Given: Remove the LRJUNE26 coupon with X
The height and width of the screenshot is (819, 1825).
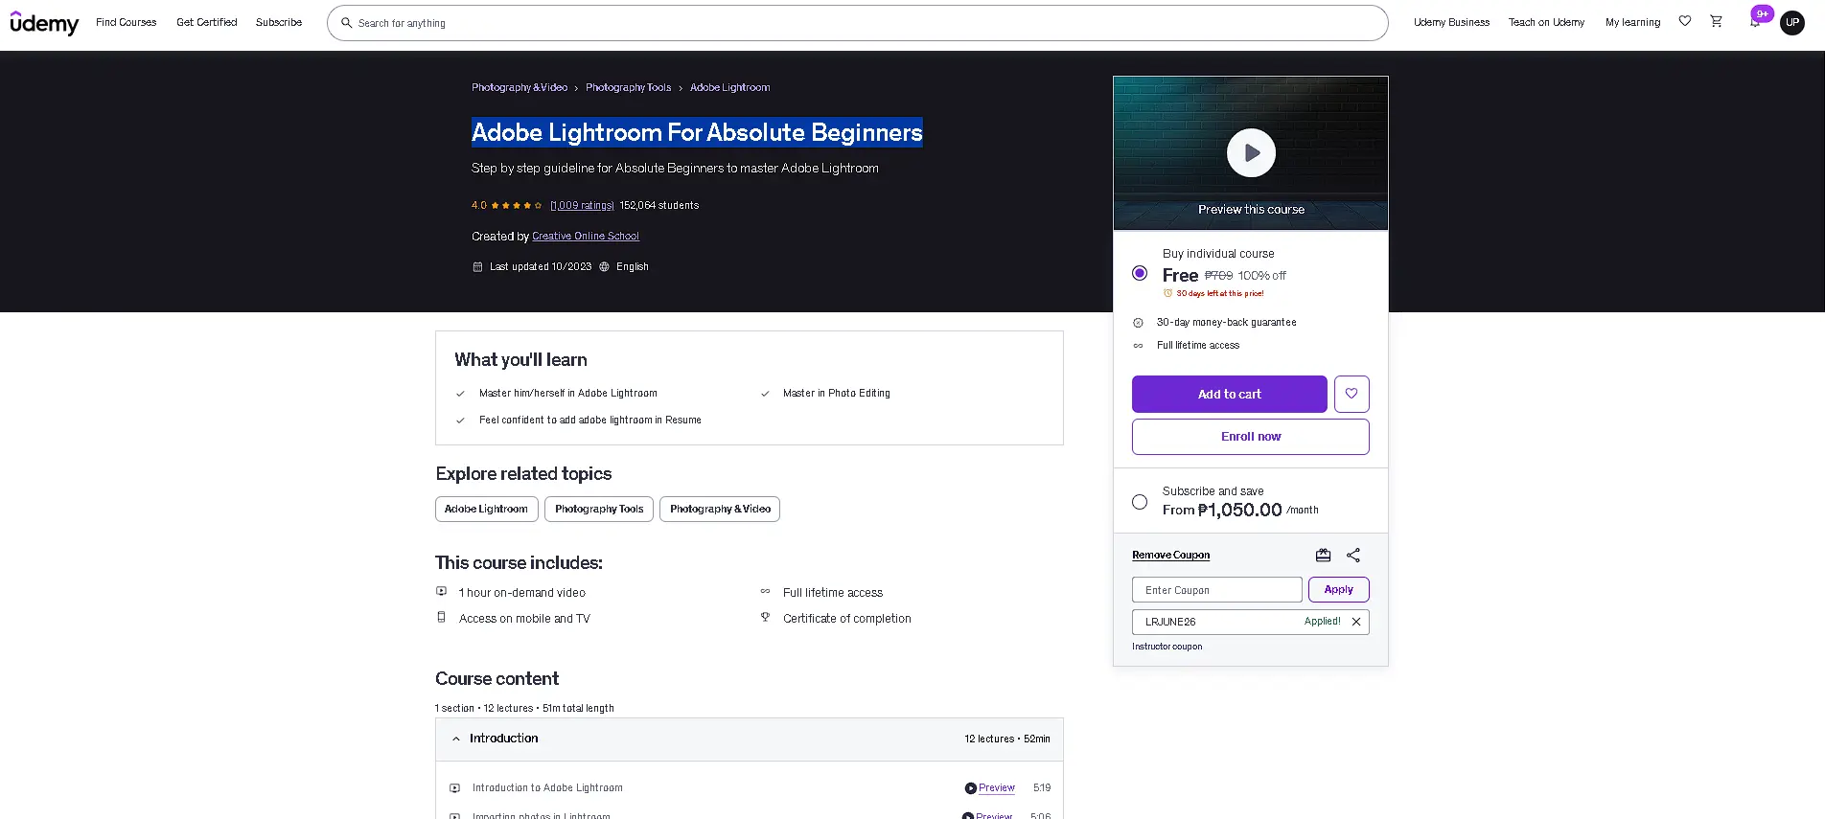Looking at the screenshot, I should pos(1356,622).
